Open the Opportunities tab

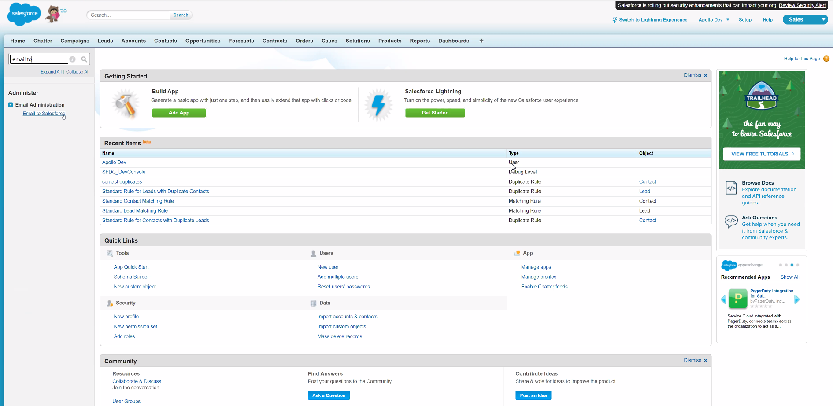pyautogui.click(x=203, y=41)
